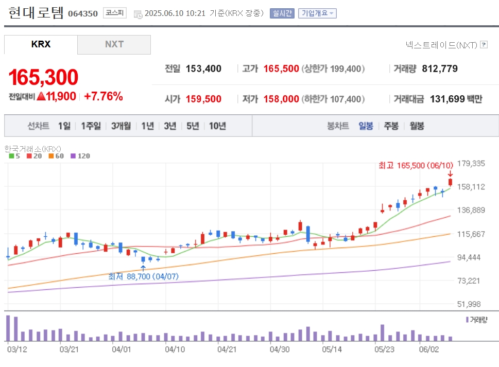Click the calendar icon beside the timestamp
The height and width of the screenshot is (367, 499).
[x=138, y=14]
